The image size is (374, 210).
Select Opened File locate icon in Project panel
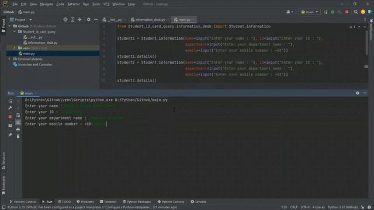65,20
